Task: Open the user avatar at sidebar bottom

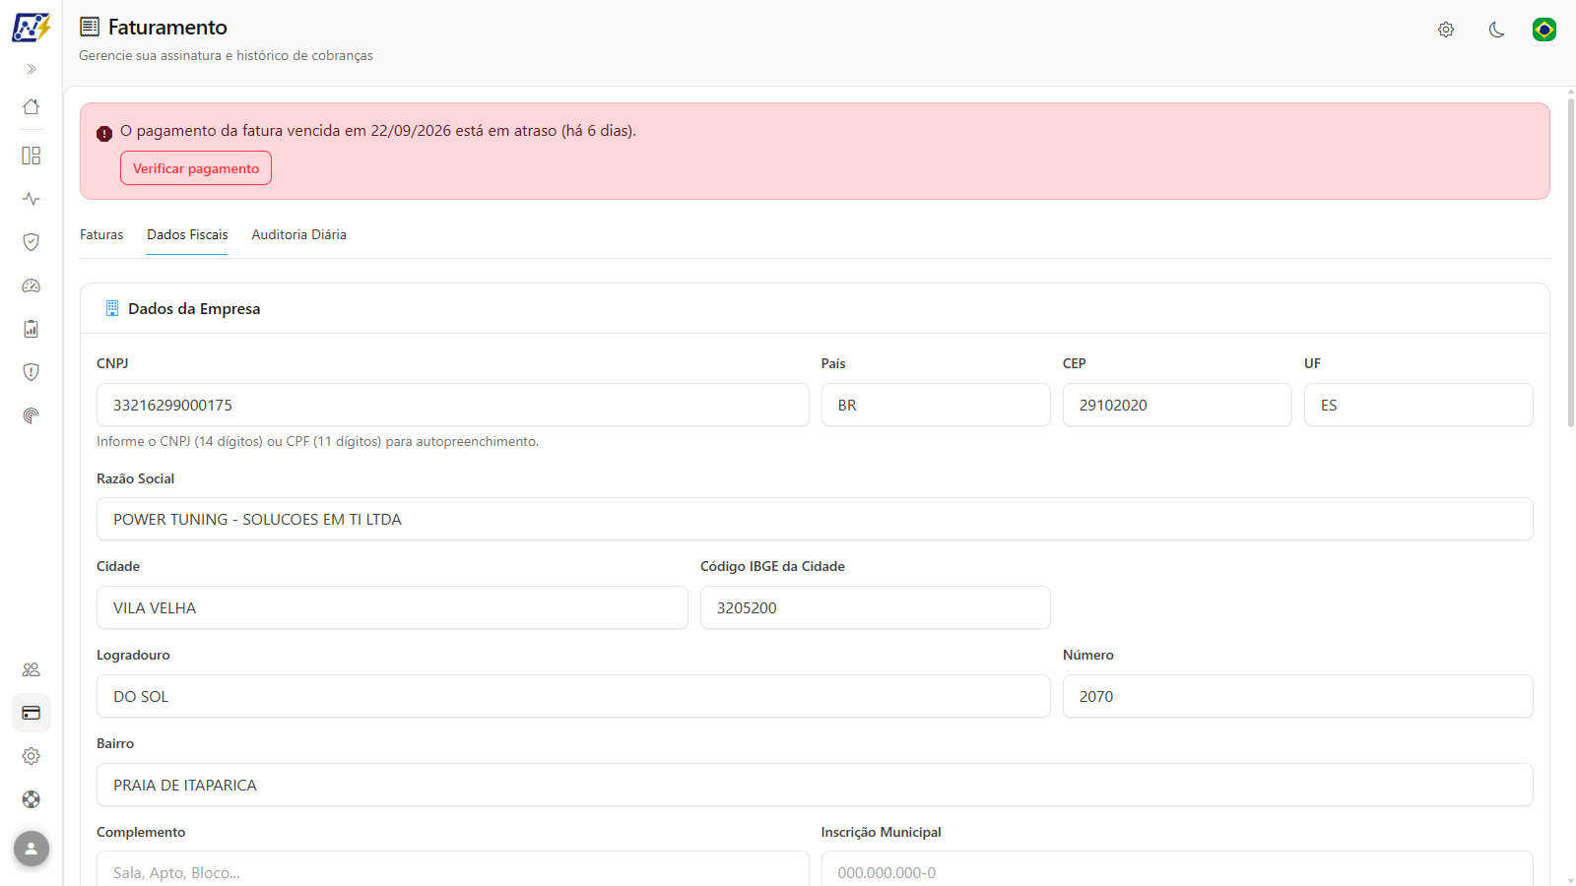Action: 32,849
